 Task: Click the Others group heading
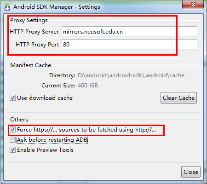coord(19,120)
